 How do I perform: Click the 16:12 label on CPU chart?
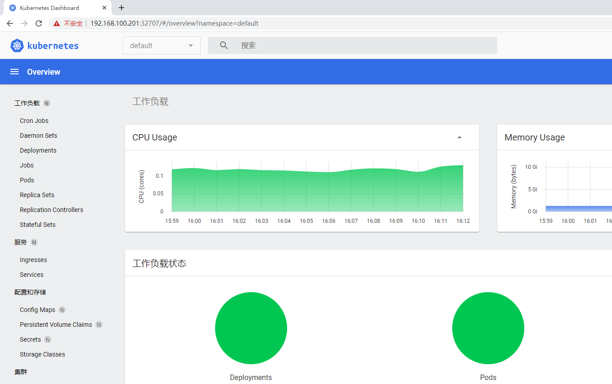(x=463, y=221)
